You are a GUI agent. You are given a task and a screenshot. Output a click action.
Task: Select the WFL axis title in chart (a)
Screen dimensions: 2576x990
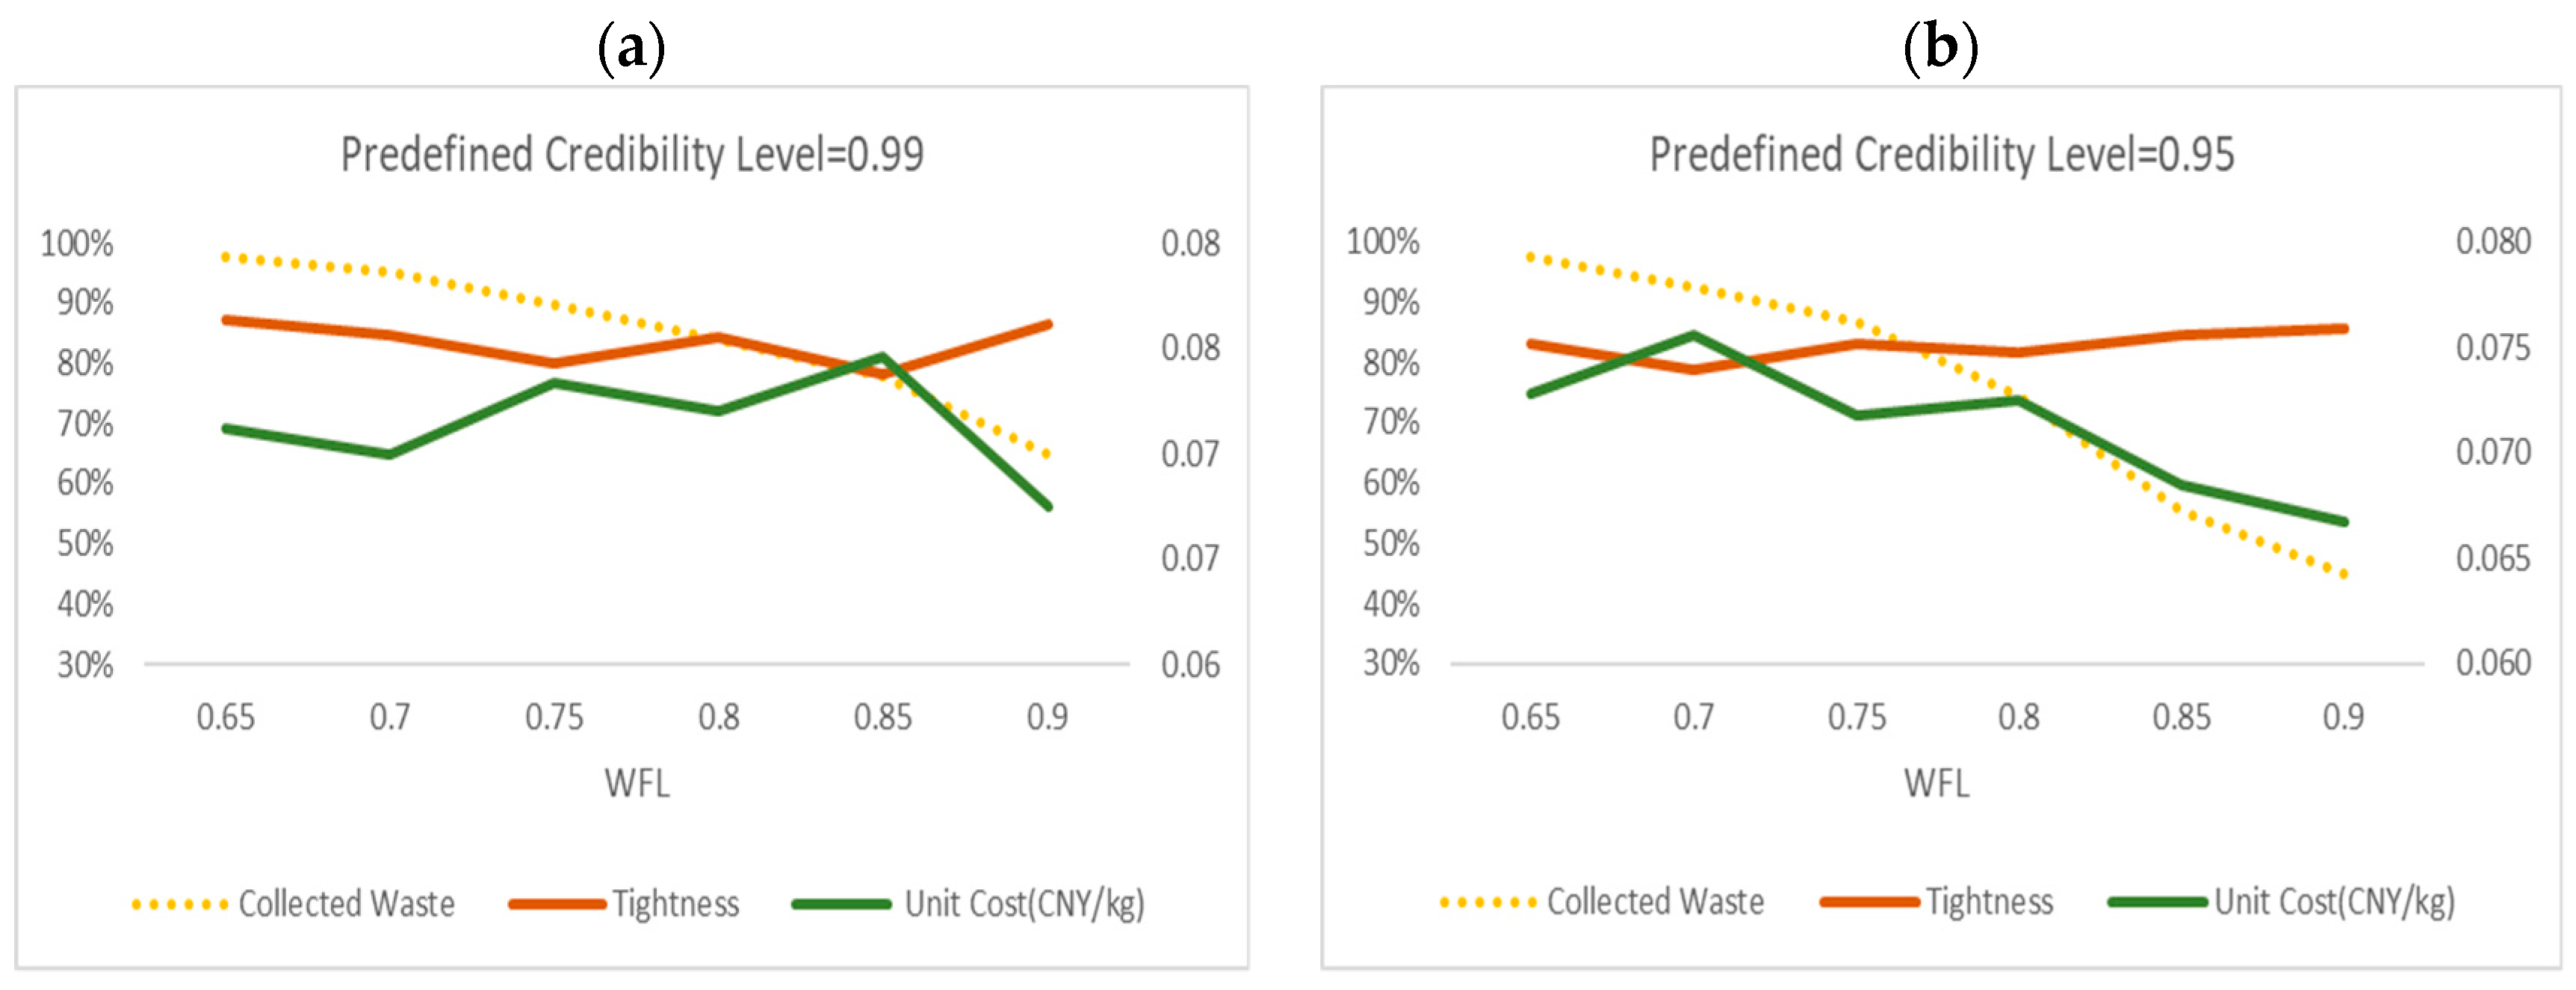pyautogui.click(x=637, y=783)
